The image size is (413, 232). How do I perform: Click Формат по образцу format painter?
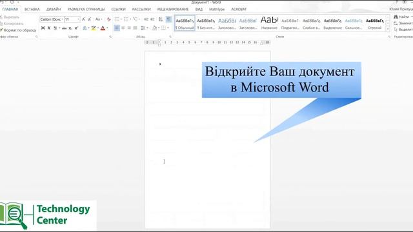(18, 30)
